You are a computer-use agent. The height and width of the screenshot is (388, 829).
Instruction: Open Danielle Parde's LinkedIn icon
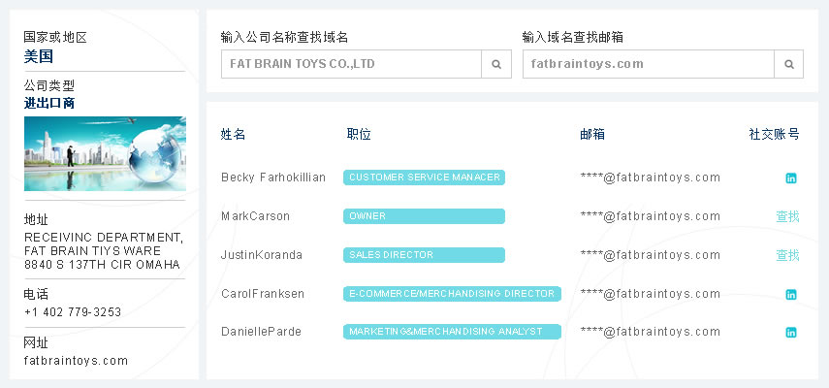[x=791, y=333]
